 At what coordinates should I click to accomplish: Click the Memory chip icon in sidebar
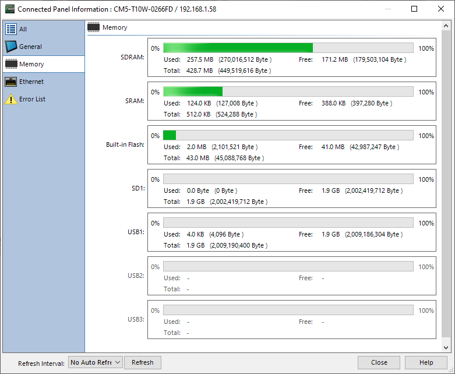(x=11, y=64)
